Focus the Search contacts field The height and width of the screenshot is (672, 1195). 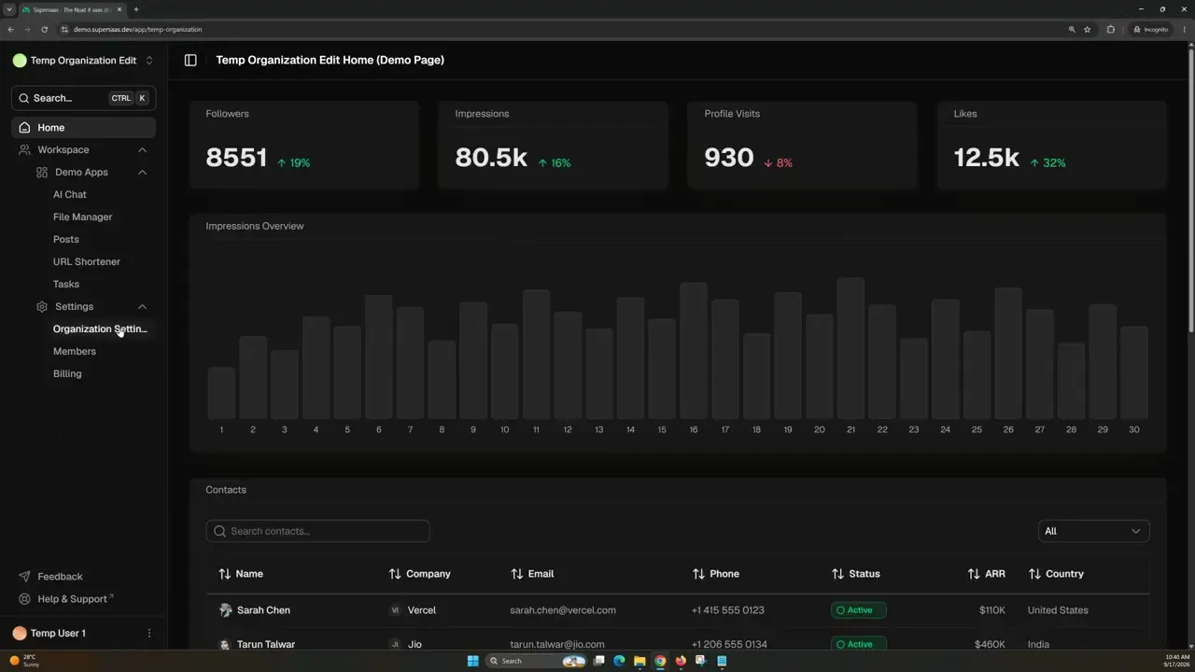click(x=317, y=531)
